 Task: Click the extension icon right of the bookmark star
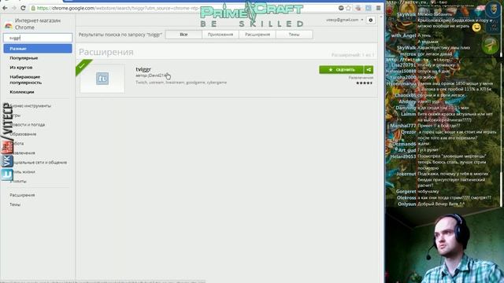point(358,8)
